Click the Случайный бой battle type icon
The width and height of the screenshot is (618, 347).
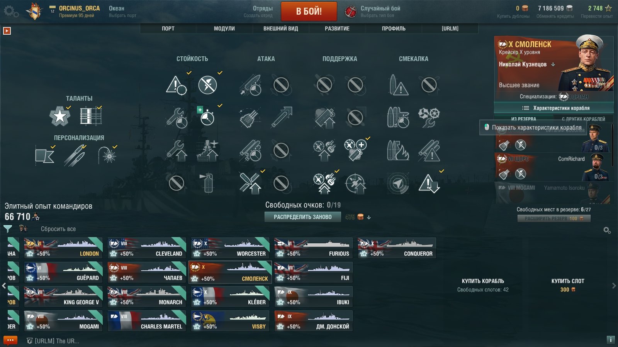click(x=351, y=12)
